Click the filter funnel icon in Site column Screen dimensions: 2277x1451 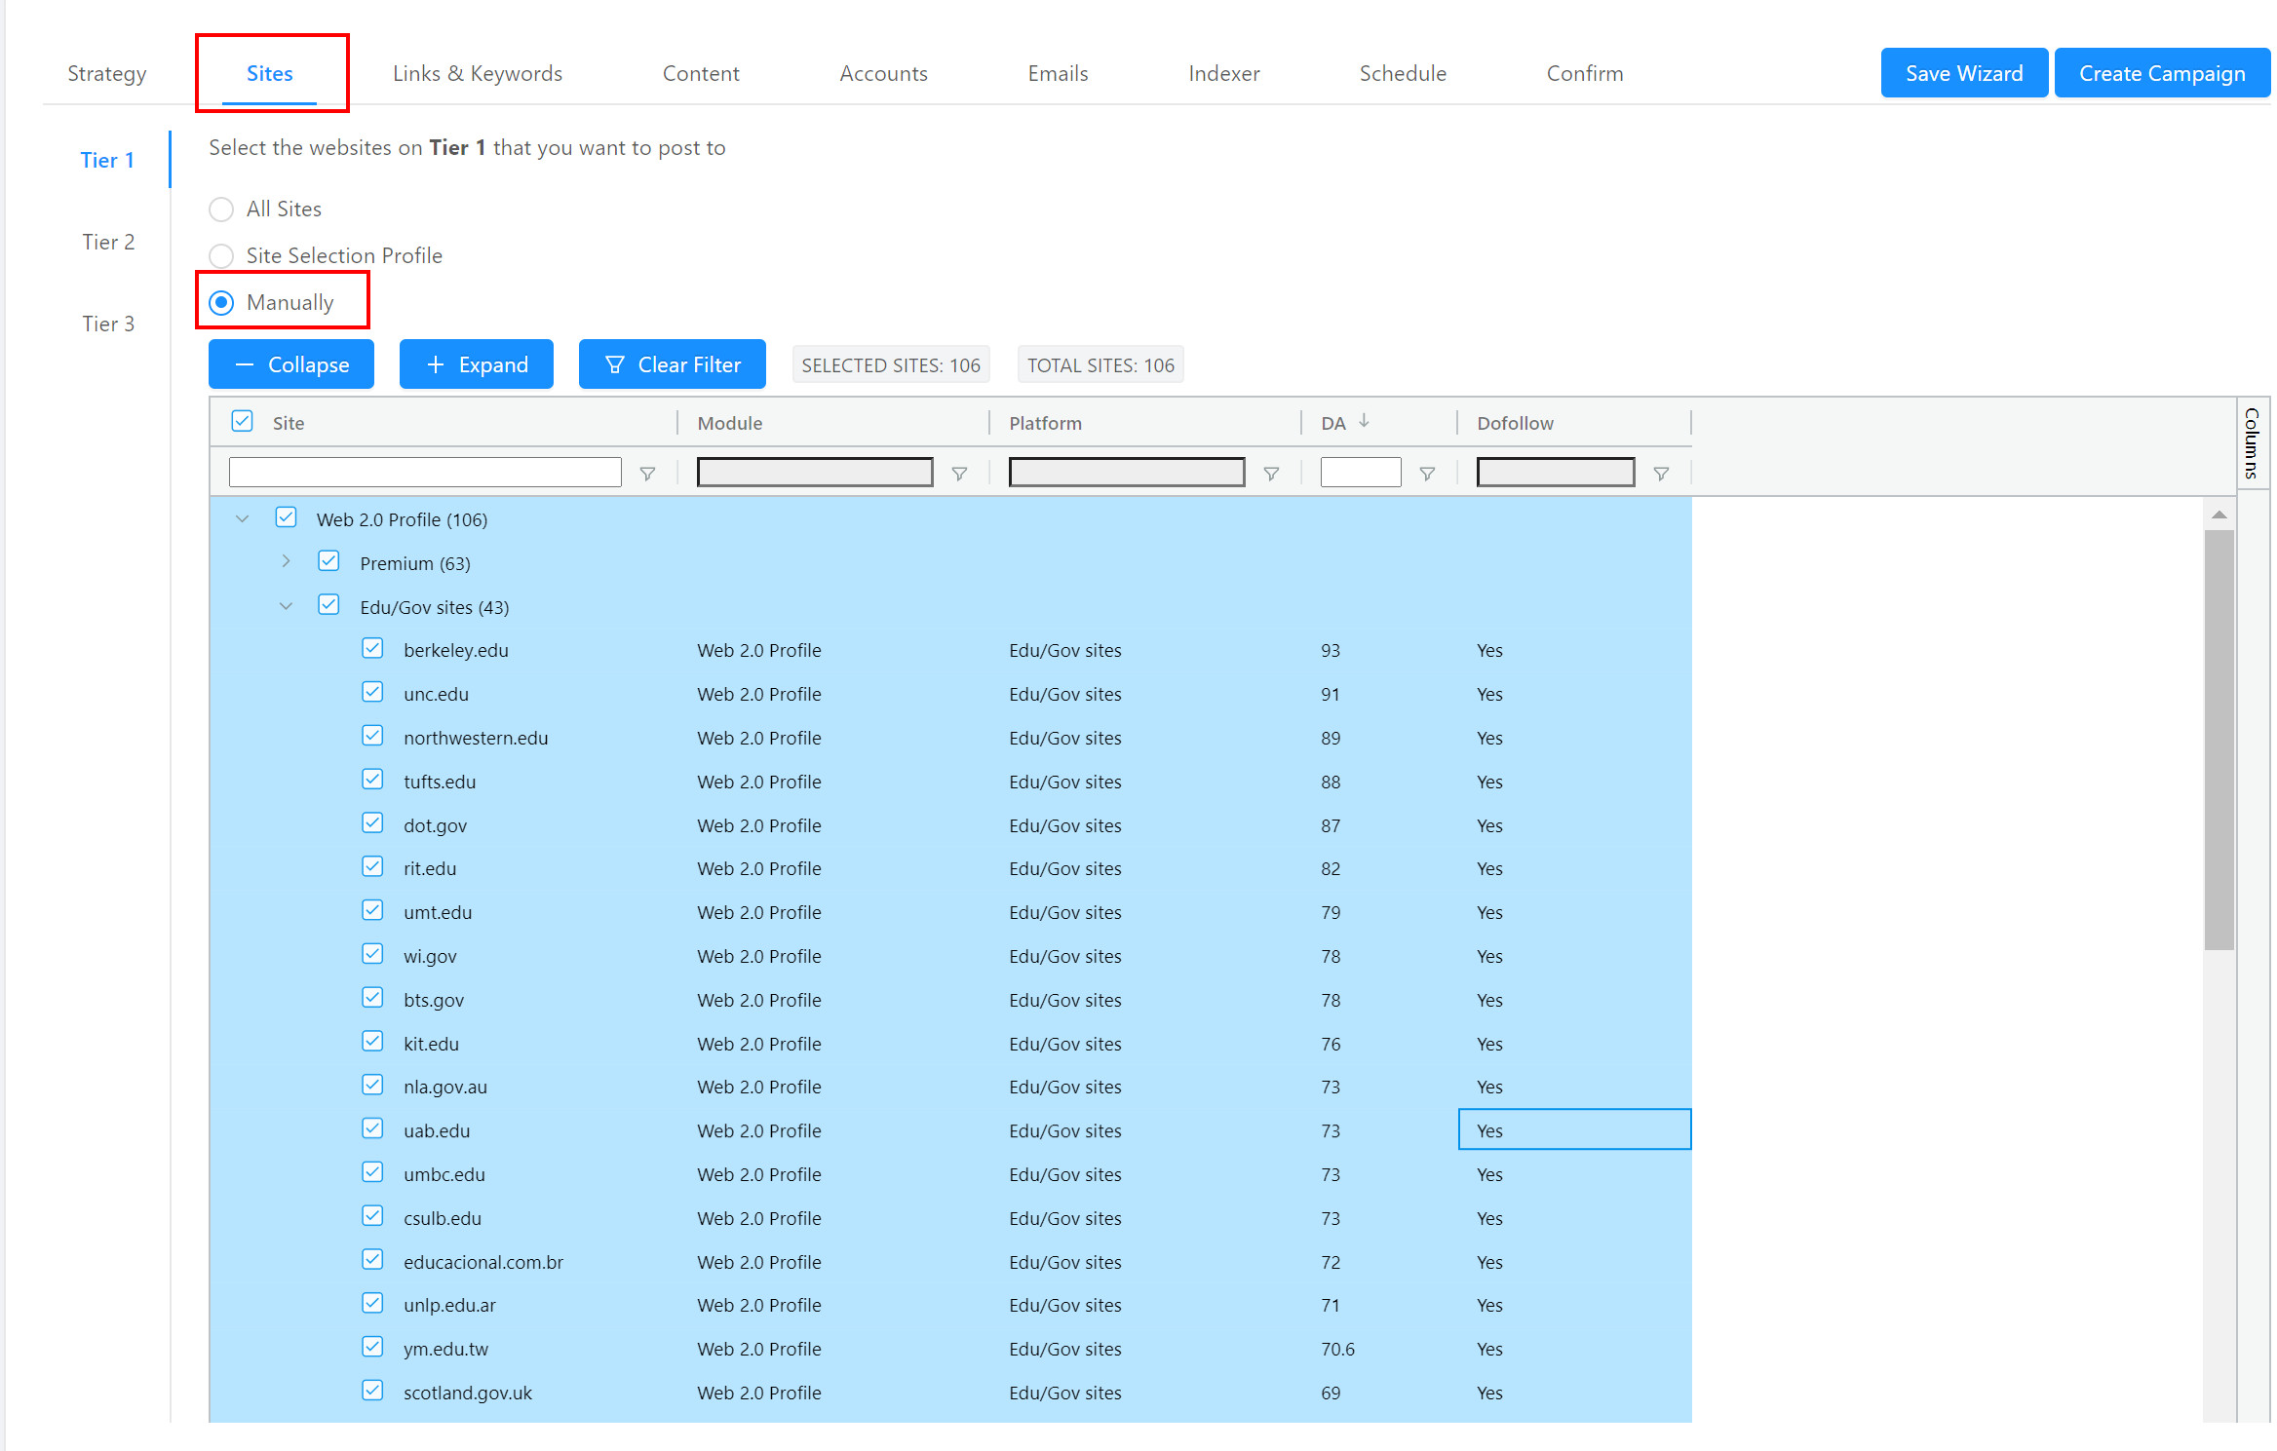tap(648, 473)
